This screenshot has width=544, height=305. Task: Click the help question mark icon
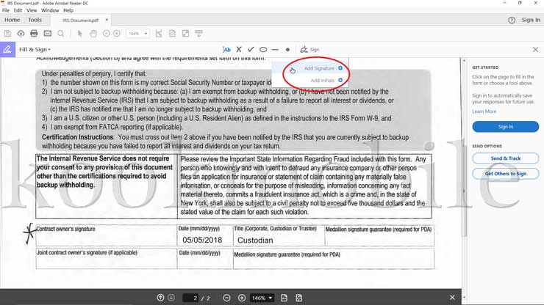512,20
